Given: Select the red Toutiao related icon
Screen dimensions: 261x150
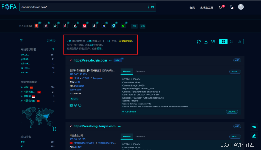Looking at the screenshot, I should coord(36,26).
